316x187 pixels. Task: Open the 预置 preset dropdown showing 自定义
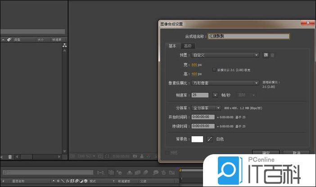pos(225,55)
